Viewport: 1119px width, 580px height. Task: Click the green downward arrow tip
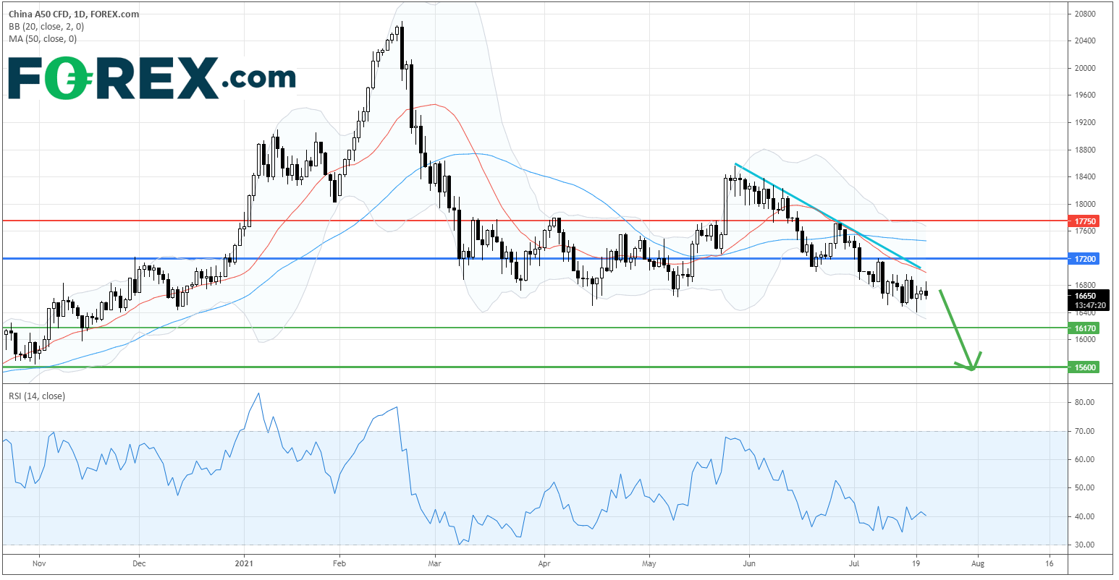point(971,370)
